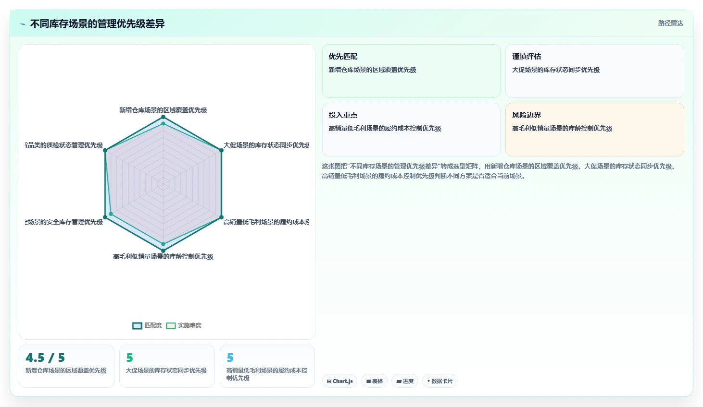
Task: Select the 4.5 / 5 score card
Action: 66,366
